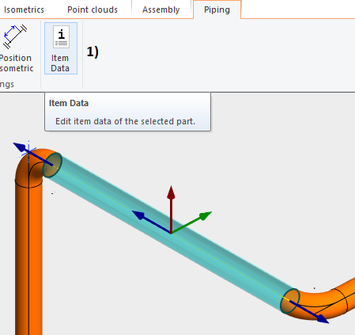Switch to the Isometrics tab

click(24, 10)
